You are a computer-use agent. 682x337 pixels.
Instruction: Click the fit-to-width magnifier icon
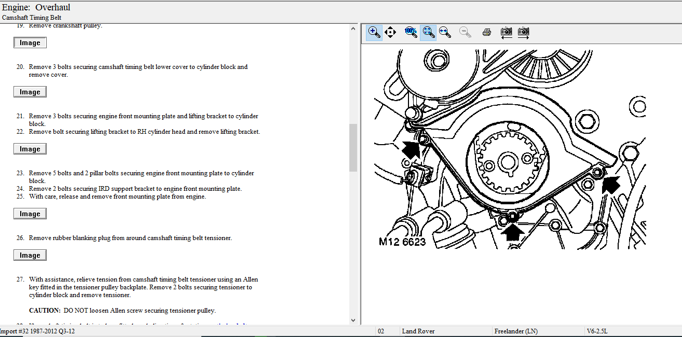click(x=445, y=32)
